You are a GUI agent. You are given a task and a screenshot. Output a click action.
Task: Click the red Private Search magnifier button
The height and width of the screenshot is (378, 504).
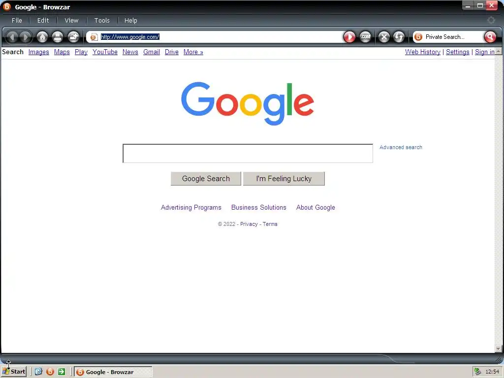(490, 37)
